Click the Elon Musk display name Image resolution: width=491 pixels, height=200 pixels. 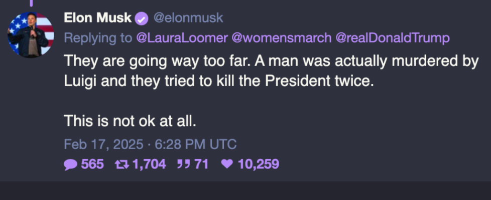click(x=97, y=19)
